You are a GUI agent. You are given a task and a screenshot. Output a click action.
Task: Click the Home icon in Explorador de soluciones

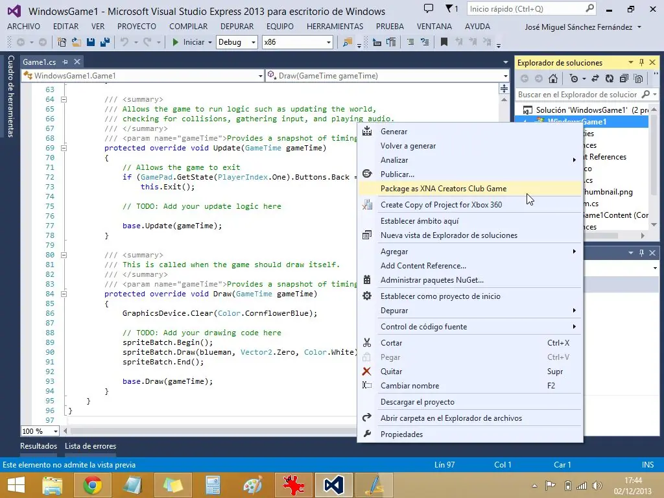[552, 78]
